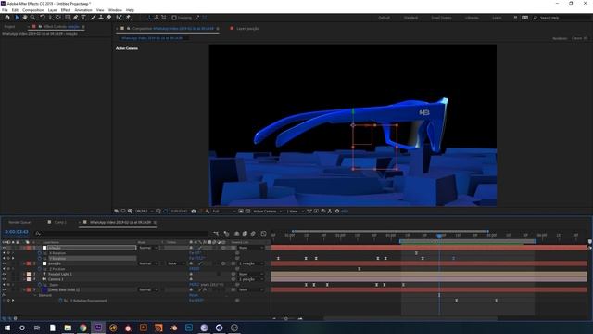Switch to the Comp 1 timeline tab
593x334 pixels.
click(60, 223)
